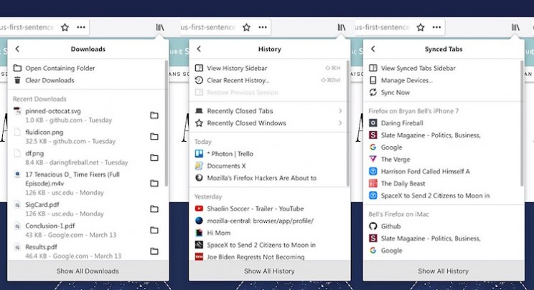Go back from the Synced Tabs panel

click(373, 49)
